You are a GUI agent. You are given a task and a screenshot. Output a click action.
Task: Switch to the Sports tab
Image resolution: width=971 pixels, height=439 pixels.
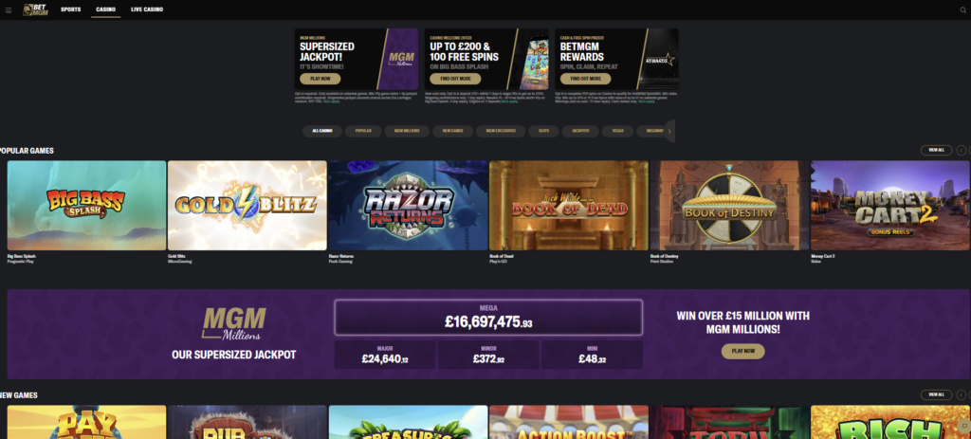pyautogui.click(x=70, y=9)
